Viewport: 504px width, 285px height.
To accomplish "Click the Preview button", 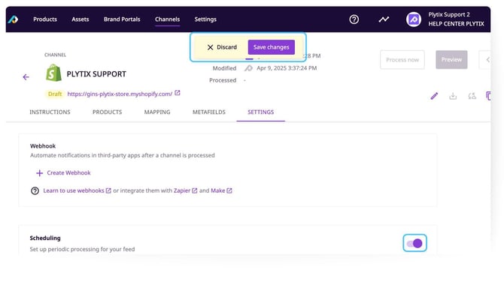I will click(451, 60).
